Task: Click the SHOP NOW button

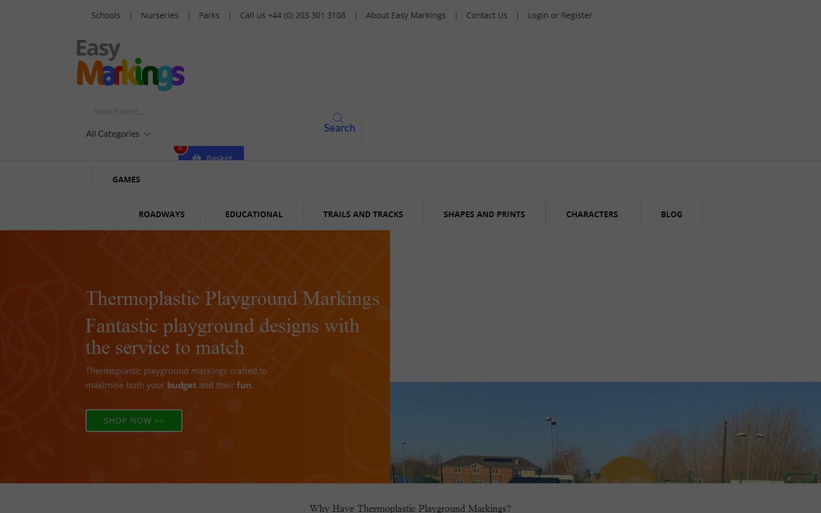Action: [x=133, y=421]
